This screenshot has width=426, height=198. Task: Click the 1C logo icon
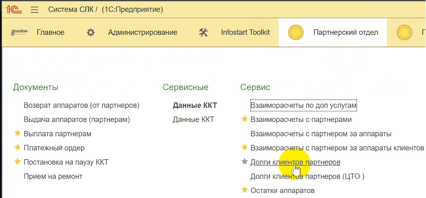click(14, 10)
